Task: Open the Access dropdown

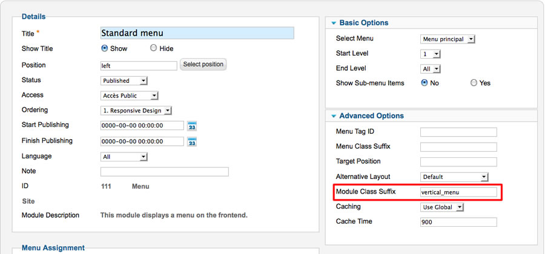Action: click(130, 96)
